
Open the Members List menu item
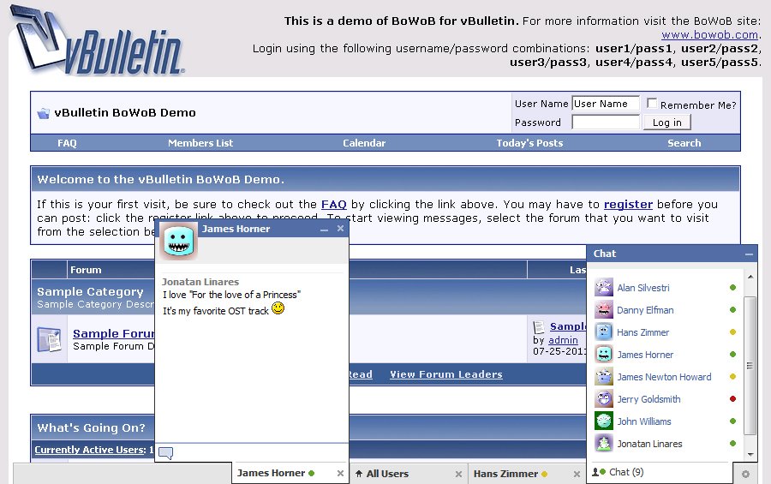(200, 143)
